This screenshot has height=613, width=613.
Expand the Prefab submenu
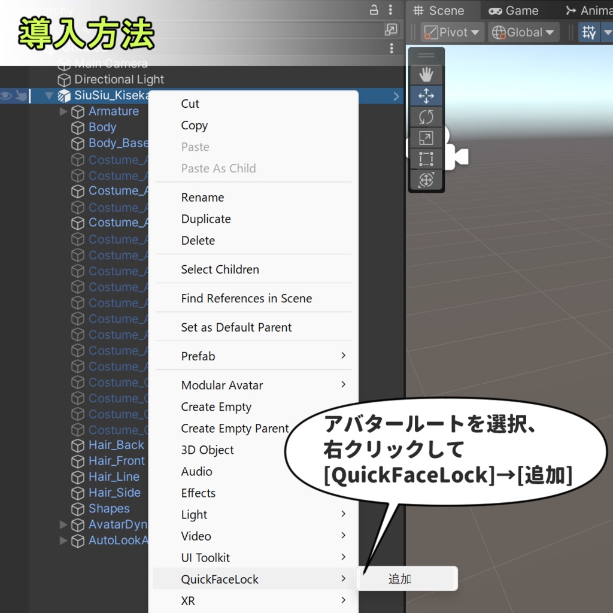(253, 356)
